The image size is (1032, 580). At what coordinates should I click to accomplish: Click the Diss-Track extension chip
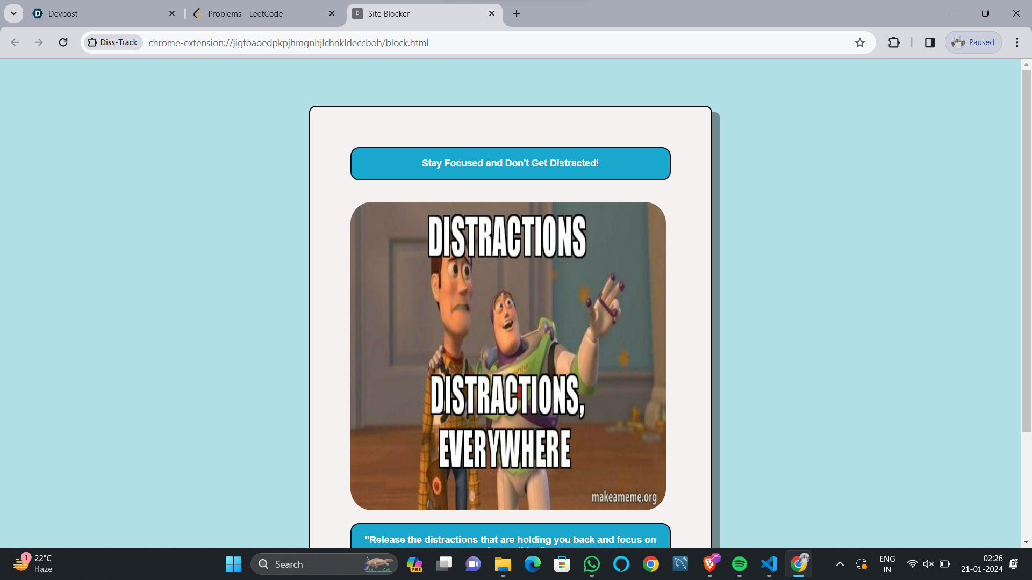113,42
